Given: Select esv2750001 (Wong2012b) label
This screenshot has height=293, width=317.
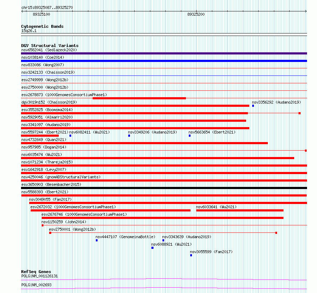Looking at the screenshot, I should pos(72,229).
